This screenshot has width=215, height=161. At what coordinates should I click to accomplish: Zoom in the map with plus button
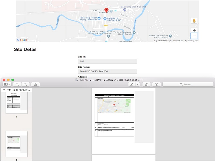coord(194,30)
